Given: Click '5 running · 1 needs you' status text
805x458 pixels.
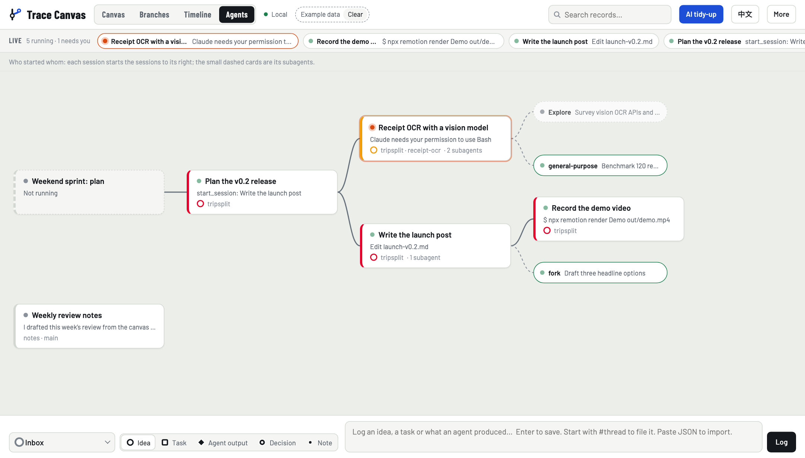Looking at the screenshot, I should [58, 41].
